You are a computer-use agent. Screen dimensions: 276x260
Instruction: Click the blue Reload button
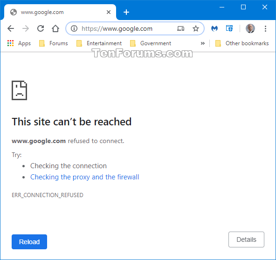(29, 242)
